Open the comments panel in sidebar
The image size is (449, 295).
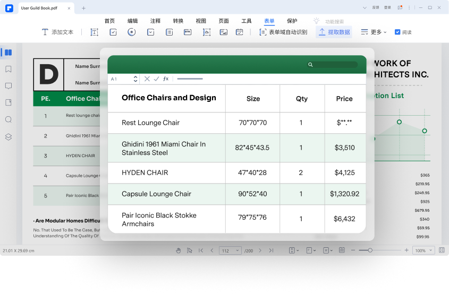[x=9, y=86]
